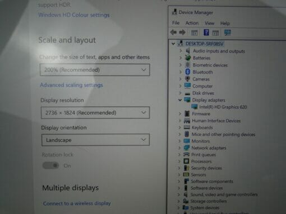The image size is (286, 214).
Task: Select the Computer label in device tree
Action: (x=202, y=86)
